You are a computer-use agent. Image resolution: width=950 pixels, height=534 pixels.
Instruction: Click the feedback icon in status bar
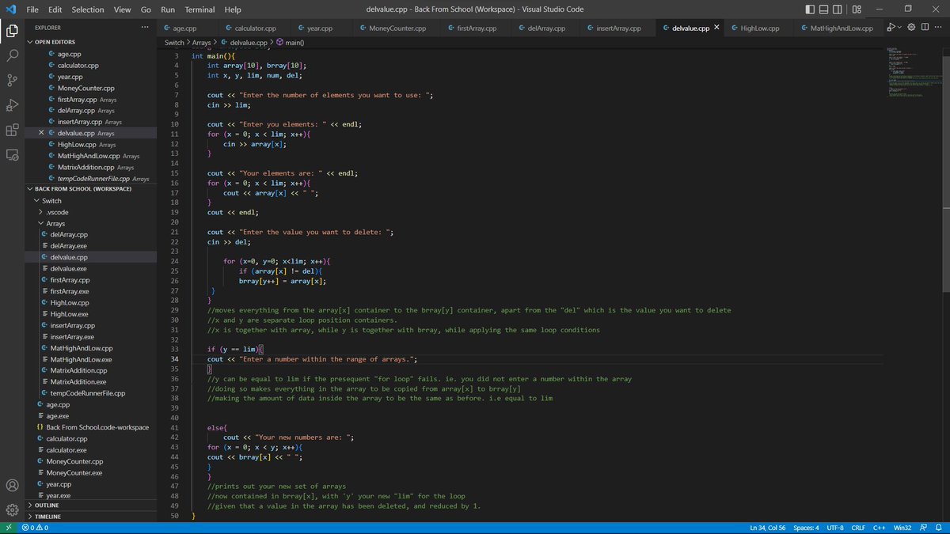click(923, 528)
